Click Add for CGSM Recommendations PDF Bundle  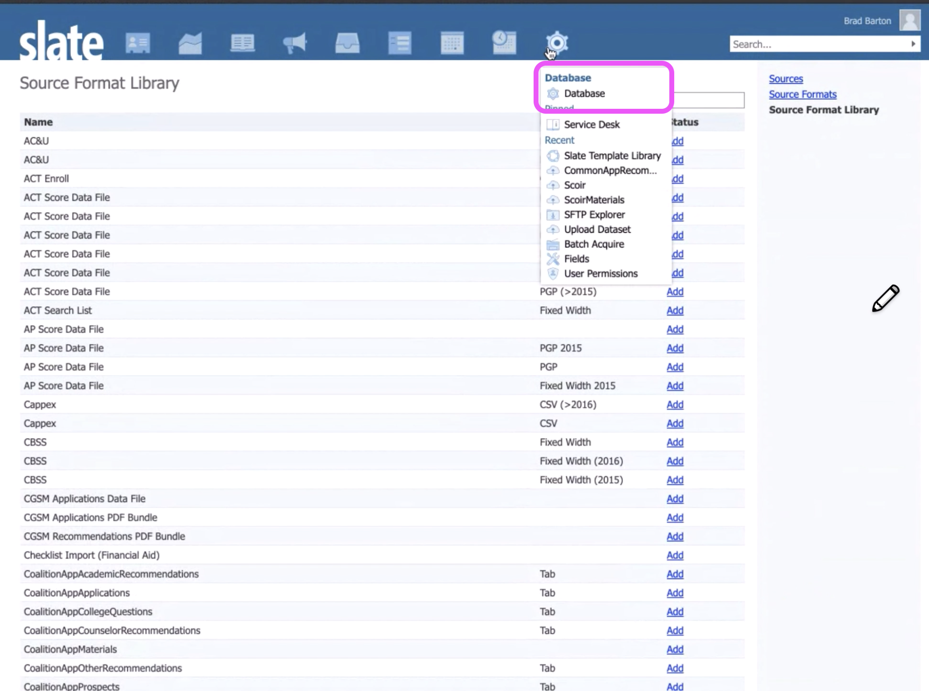[x=675, y=536]
